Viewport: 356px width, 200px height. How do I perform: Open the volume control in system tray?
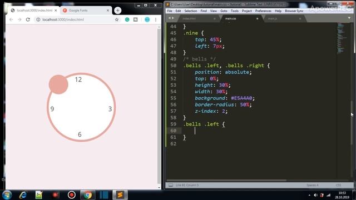315,195
